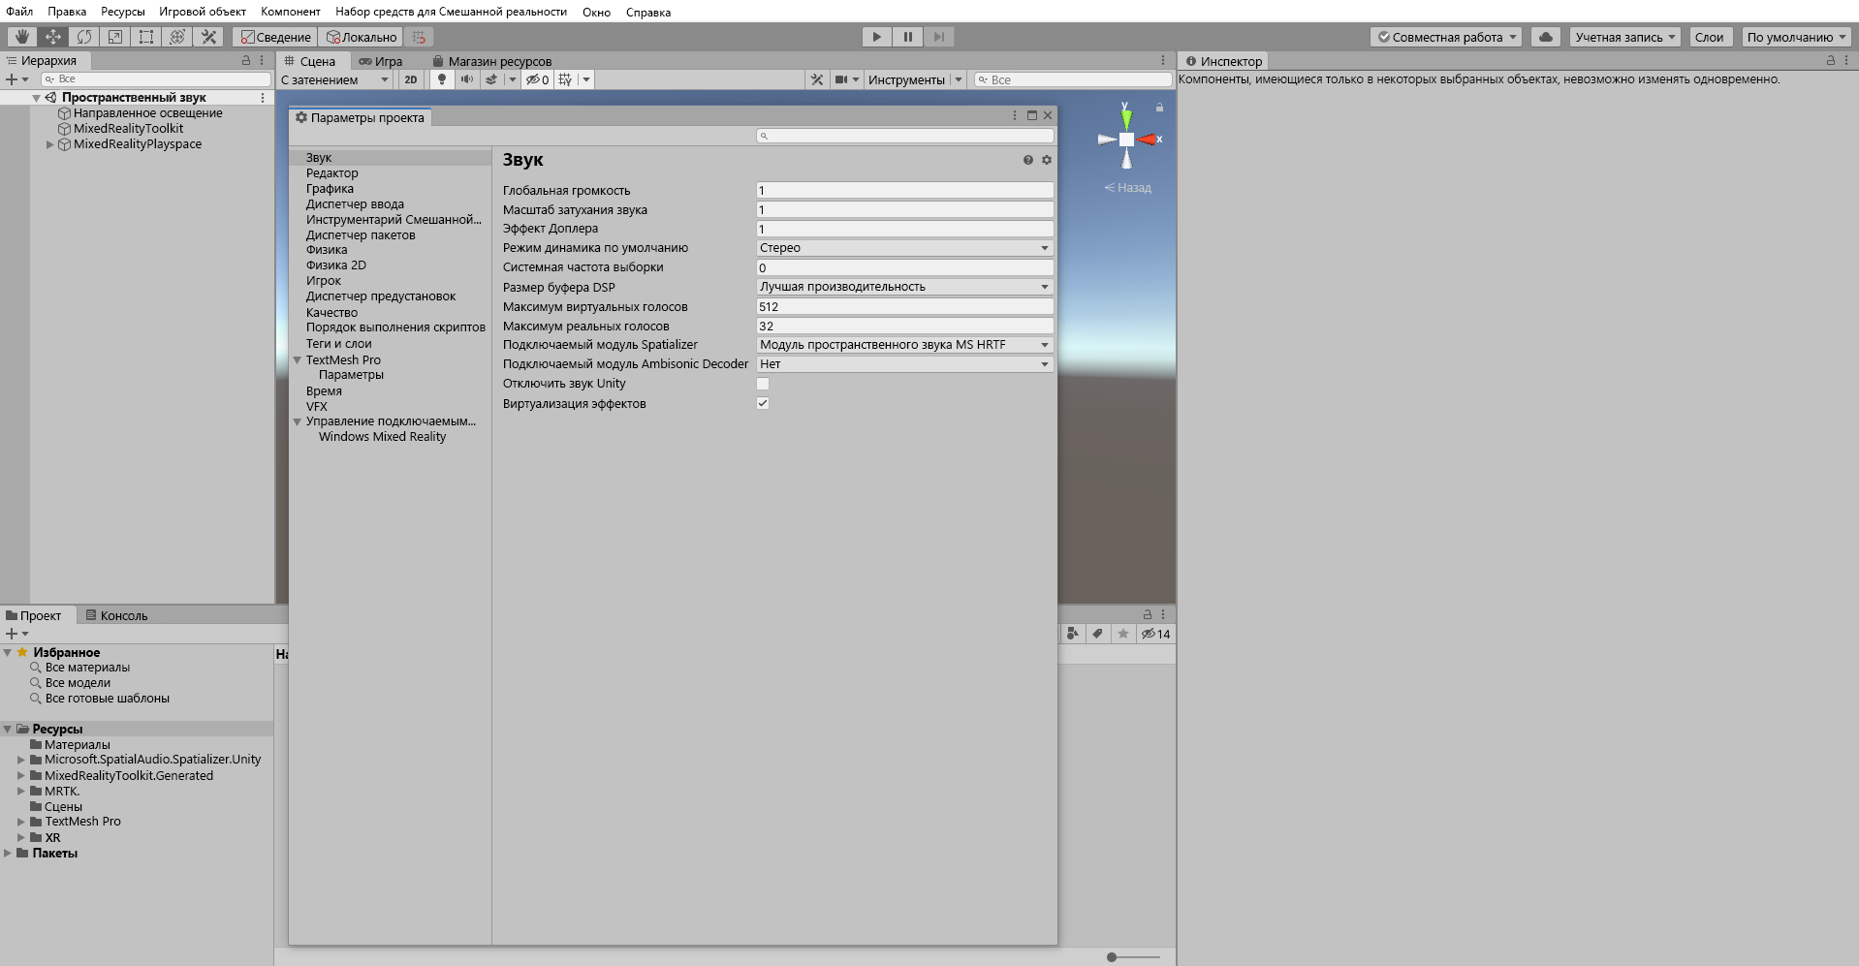1859x966 pixels.
Task: Open the scene camera settings icon
Action: (x=841, y=79)
